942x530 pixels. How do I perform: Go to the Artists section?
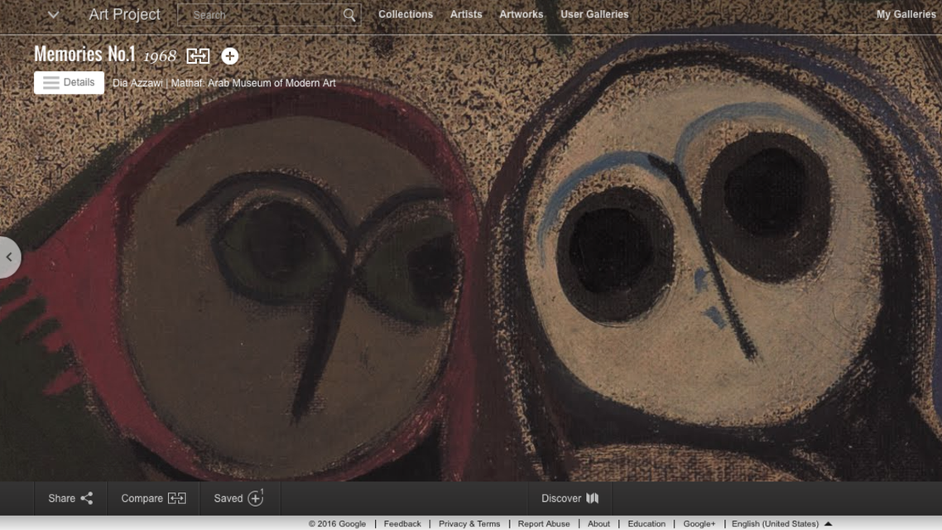click(x=466, y=14)
